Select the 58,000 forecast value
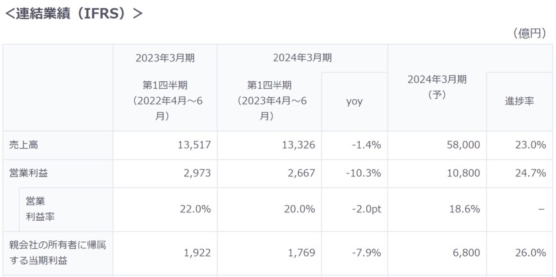Screen dimensions: 556x277 463,145
